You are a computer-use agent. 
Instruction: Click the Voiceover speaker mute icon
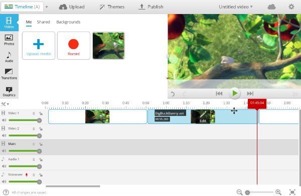pyautogui.click(x=4, y=181)
